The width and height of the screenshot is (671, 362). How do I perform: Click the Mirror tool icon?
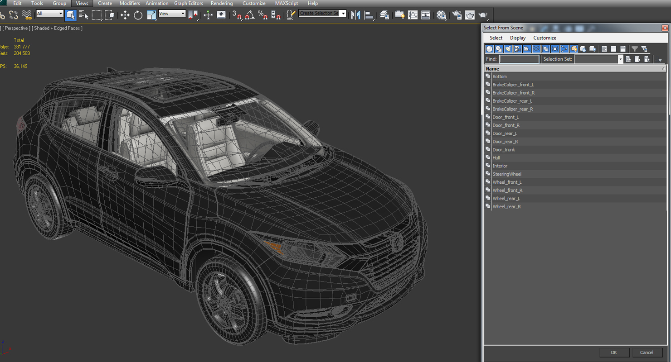tap(356, 15)
